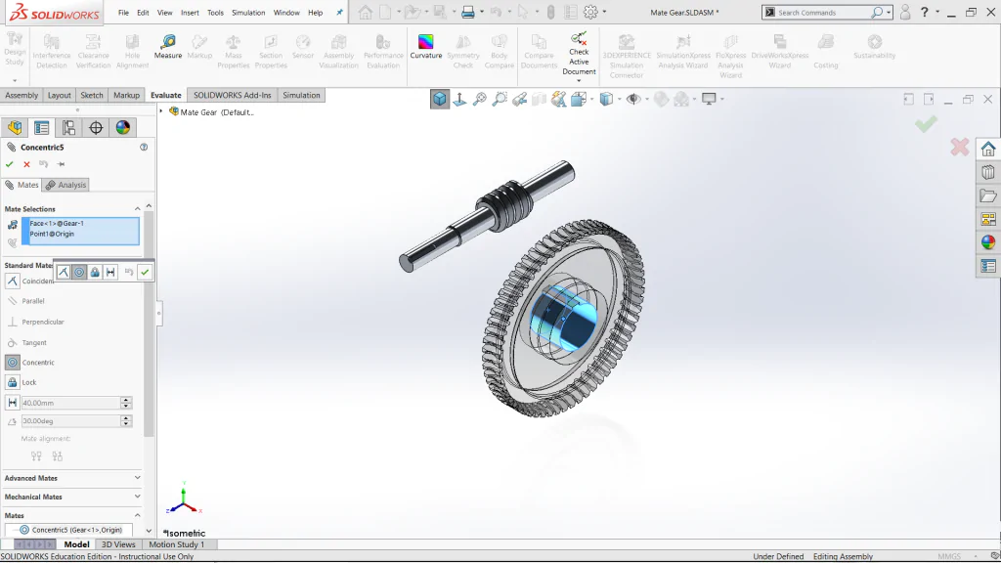Select the Measure tool

(x=168, y=47)
